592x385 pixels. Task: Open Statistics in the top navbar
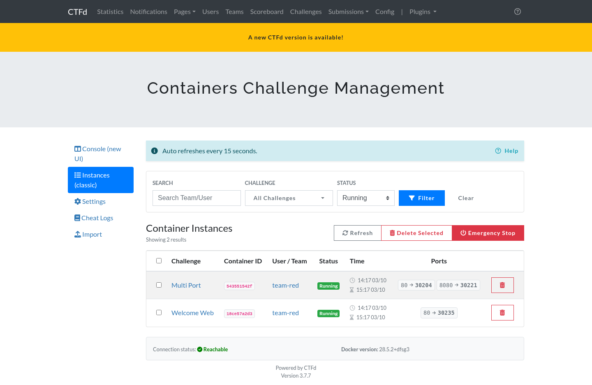110,12
